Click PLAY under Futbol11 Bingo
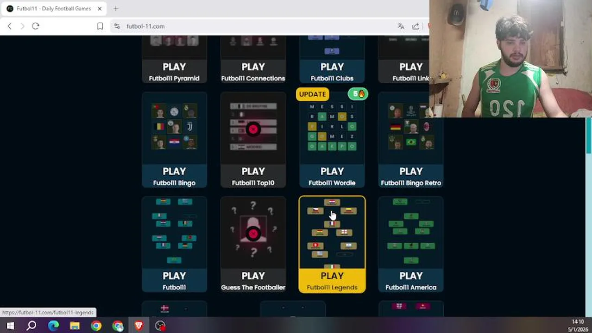 click(x=174, y=171)
